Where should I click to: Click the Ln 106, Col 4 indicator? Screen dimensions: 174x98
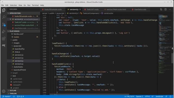[129, 96]
